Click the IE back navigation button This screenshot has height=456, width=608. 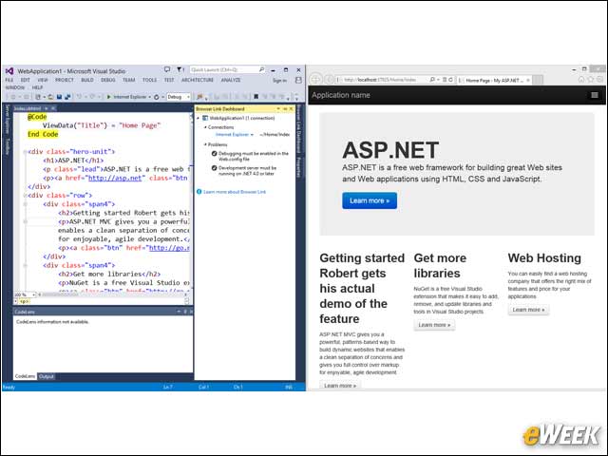click(x=315, y=79)
